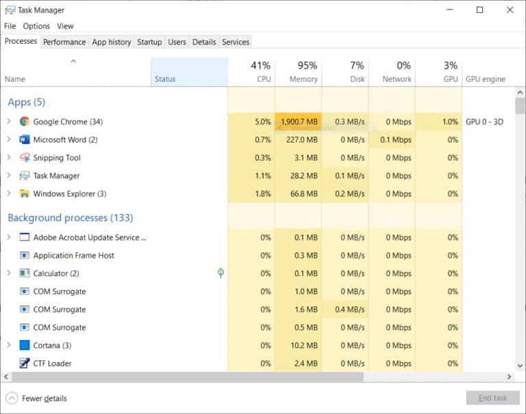Sort by CPU 41% column header
The width and height of the screenshot is (526, 414).
pos(251,72)
